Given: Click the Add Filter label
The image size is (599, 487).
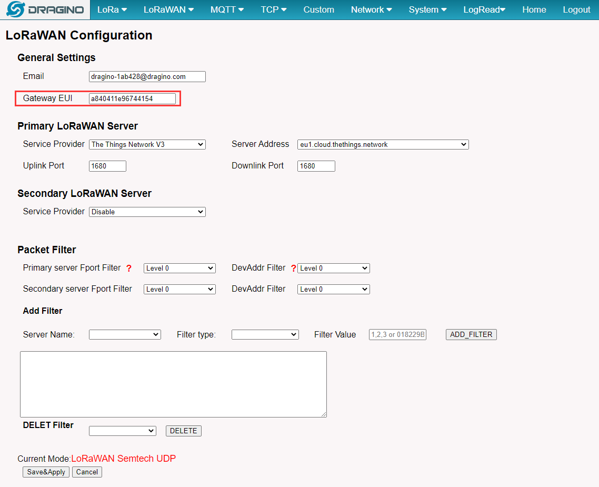Looking at the screenshot, I should tap(43, 311).
